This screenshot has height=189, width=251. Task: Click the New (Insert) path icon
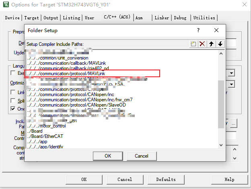coord(193,44)
